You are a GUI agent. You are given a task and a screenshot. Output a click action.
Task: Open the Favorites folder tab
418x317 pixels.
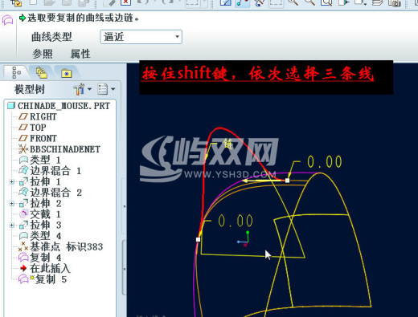67,73
